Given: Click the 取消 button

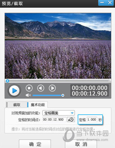Looking at the screenshot, I should (81, 144).
